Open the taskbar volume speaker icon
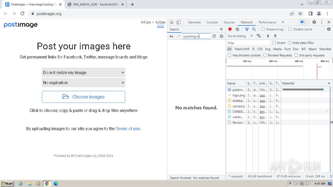 click(x=296, y=184)
